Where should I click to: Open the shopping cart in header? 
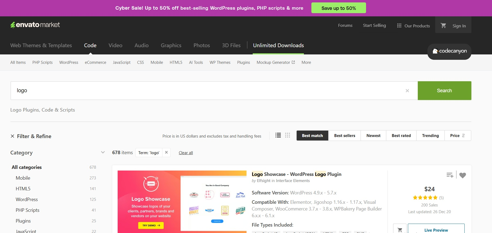click(x=443, y=25)
